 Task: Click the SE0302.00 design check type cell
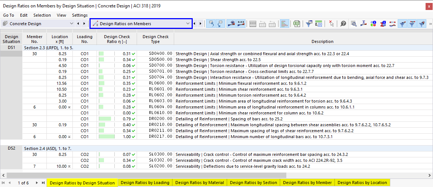[x=156, y=160]
